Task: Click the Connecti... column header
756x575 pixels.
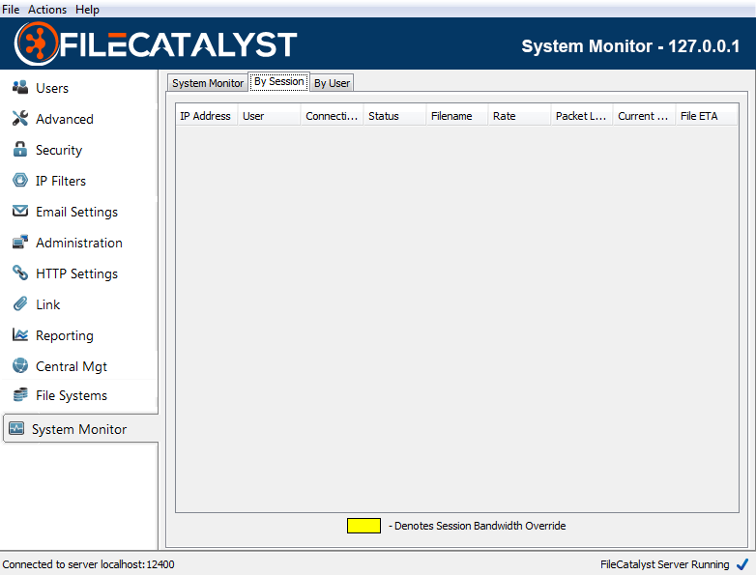Action: click(x=333, y=116)
